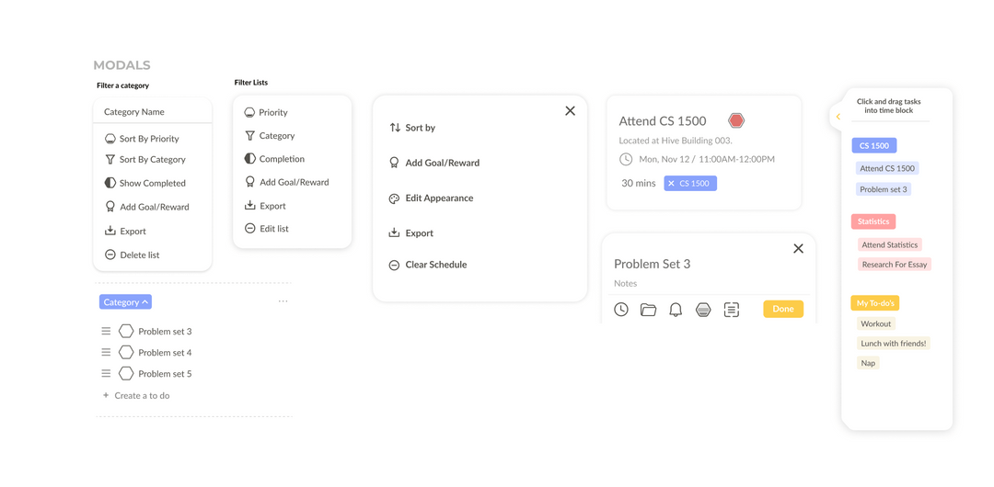Click the Sort by arrows icon
Screen dimensions: 994x487
click(x=395, y=128)
